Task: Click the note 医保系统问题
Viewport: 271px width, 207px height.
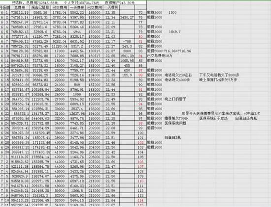Action: [x=175, y=123]
